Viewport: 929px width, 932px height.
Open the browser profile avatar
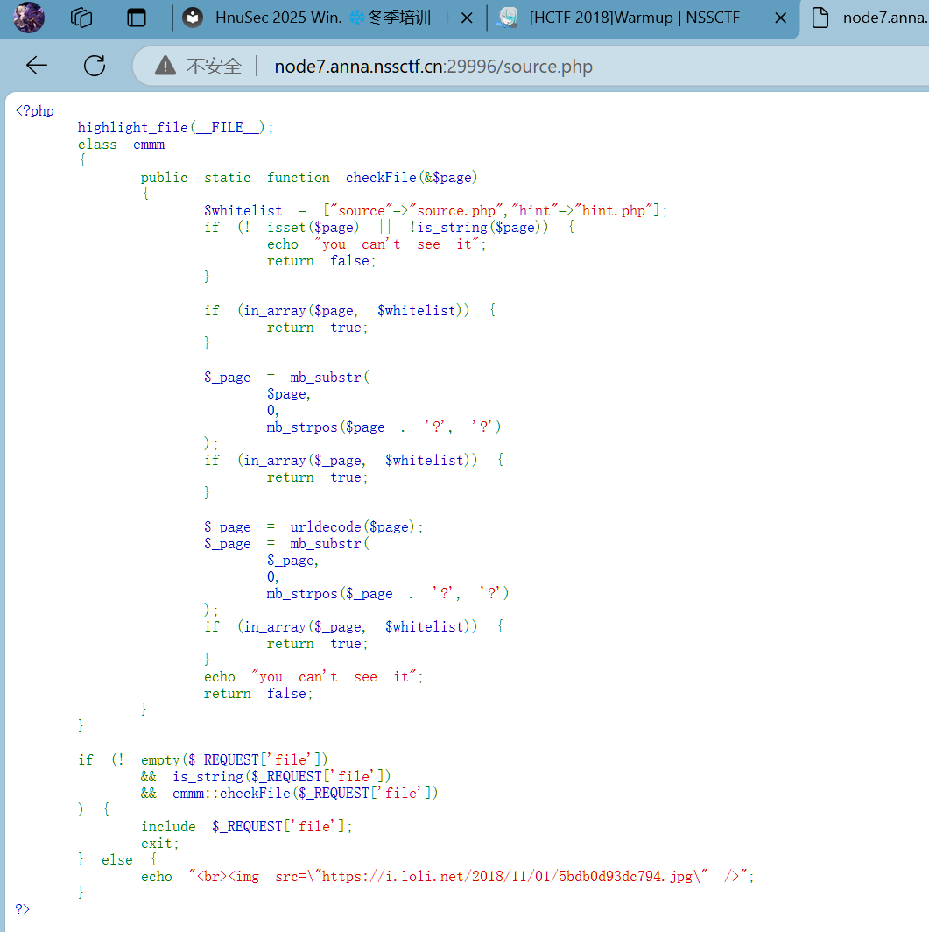pos(28,18)
